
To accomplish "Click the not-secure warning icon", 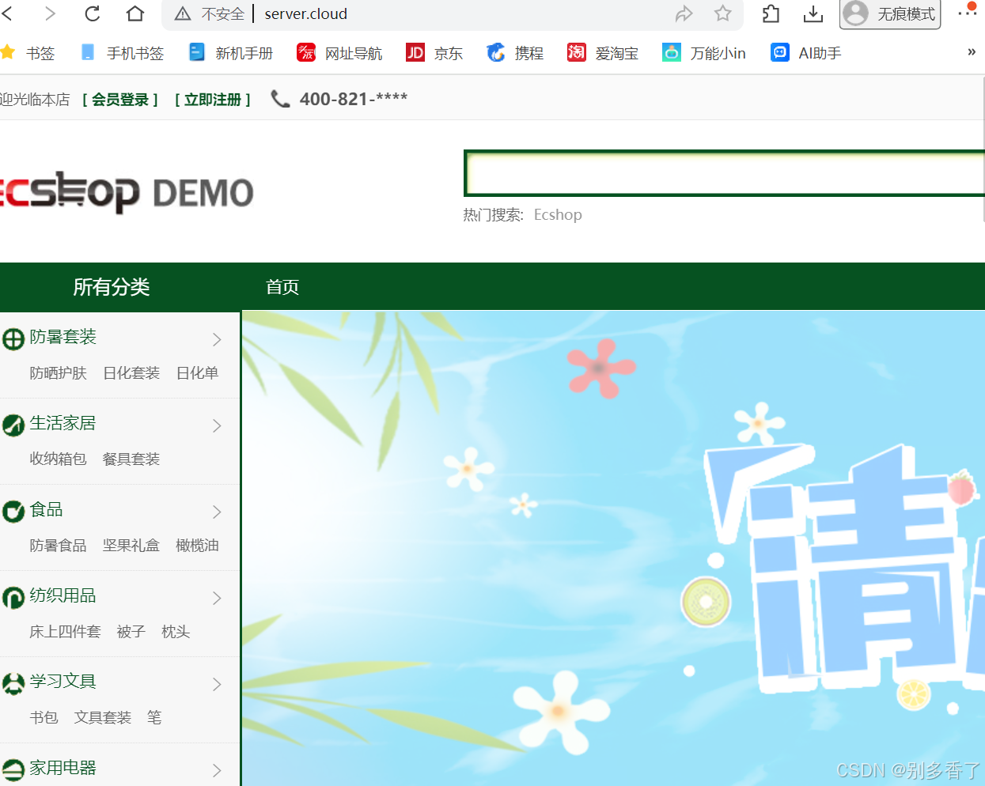I will coord(183,14).
